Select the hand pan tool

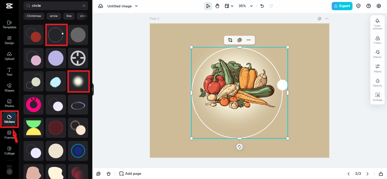click(x=217, y=6)
